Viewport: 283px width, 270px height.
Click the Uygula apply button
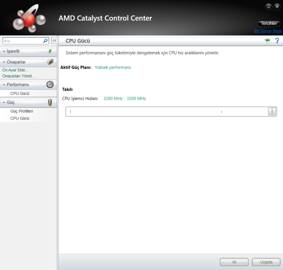266,262
